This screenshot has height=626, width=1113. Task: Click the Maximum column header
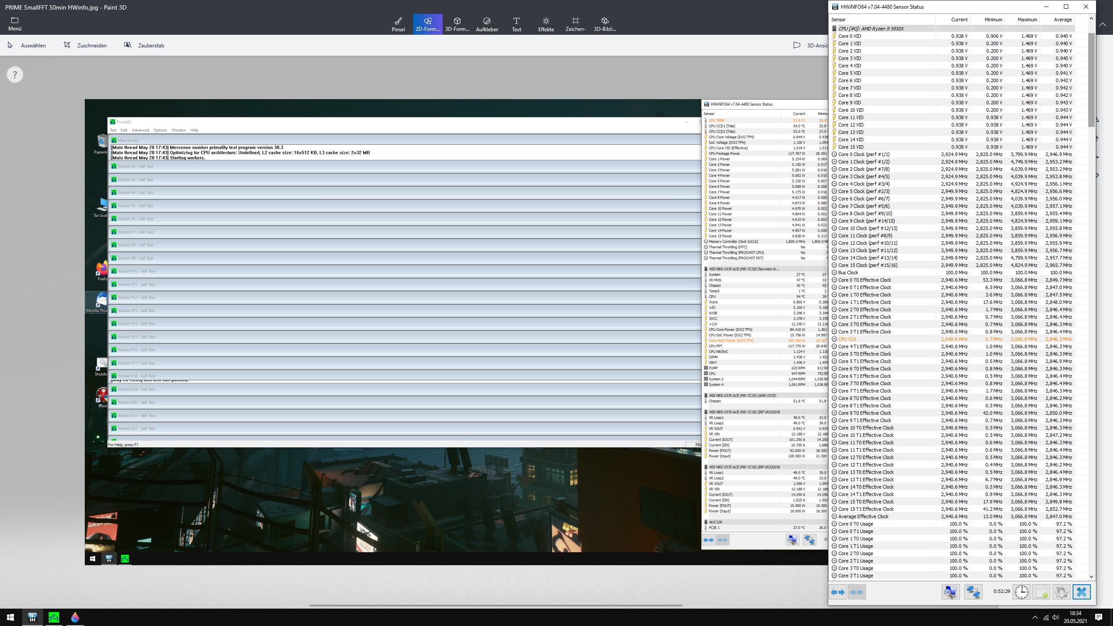click(x=1023, y=20)
